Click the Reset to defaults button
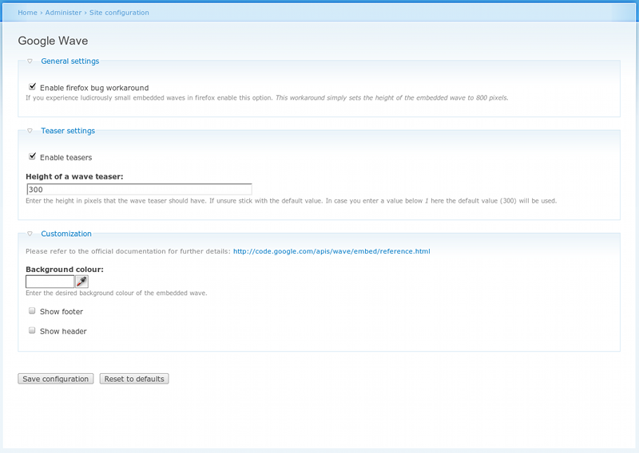The width and height of the screenshot is (639, 453). point(134,379)
